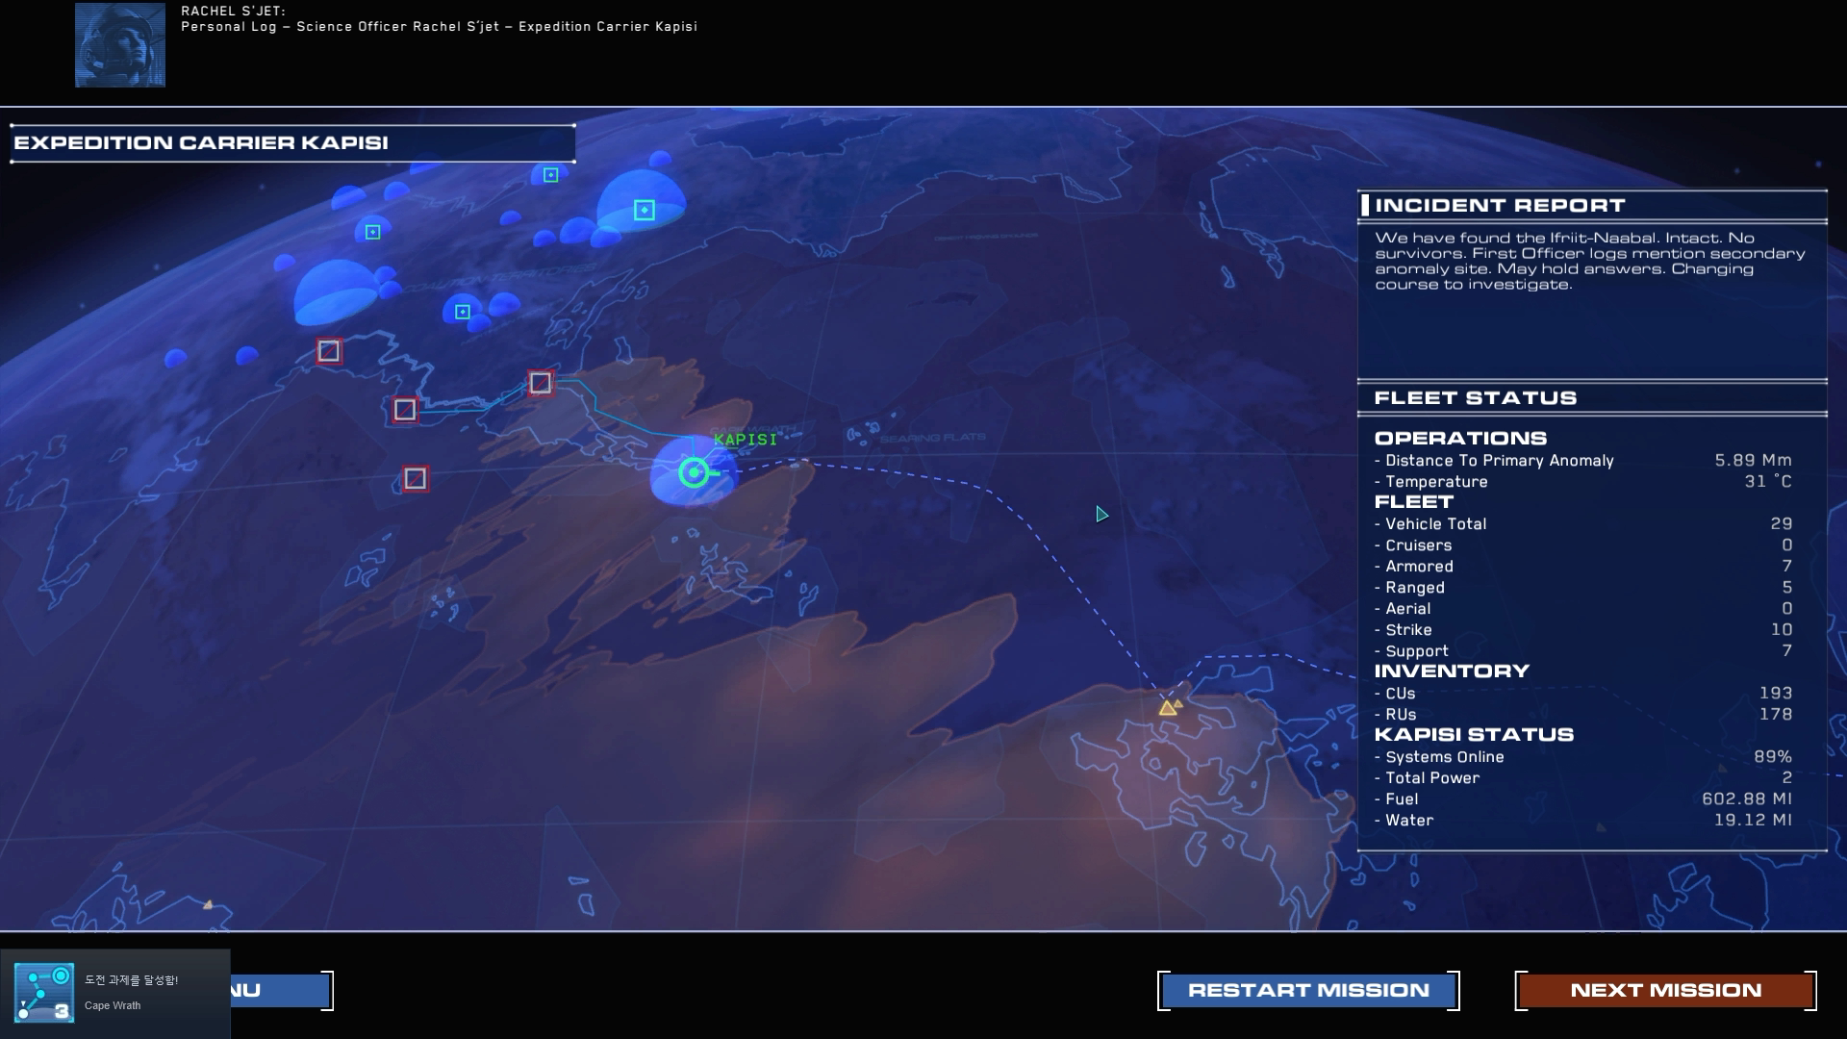
Task: Select red square marker on route's western end
Action: (x=405, y=410)
